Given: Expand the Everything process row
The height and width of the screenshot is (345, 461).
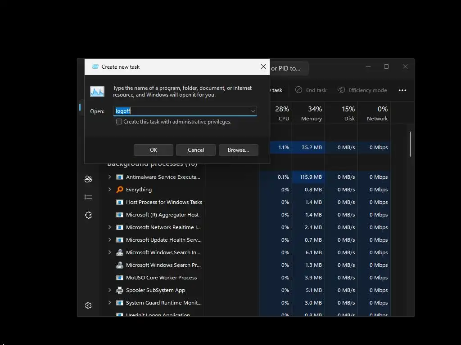Looking at the screenshot, I should pyautogui.click(x=110, y=189).
